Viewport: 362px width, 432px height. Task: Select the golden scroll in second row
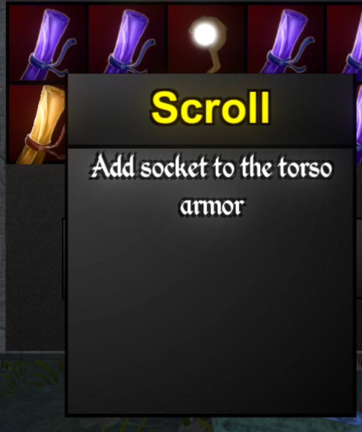pyautogui.click(x=38, y=124)
